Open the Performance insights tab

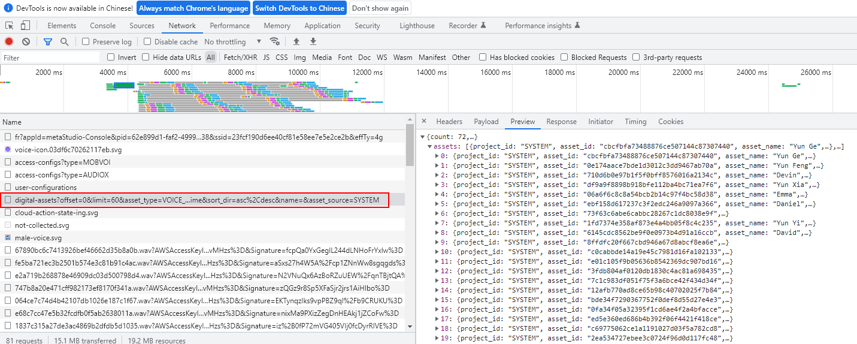pos(543,26)
